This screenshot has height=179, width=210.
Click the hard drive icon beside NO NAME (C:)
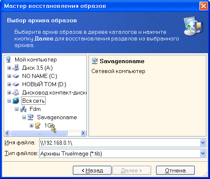(16, 76)
